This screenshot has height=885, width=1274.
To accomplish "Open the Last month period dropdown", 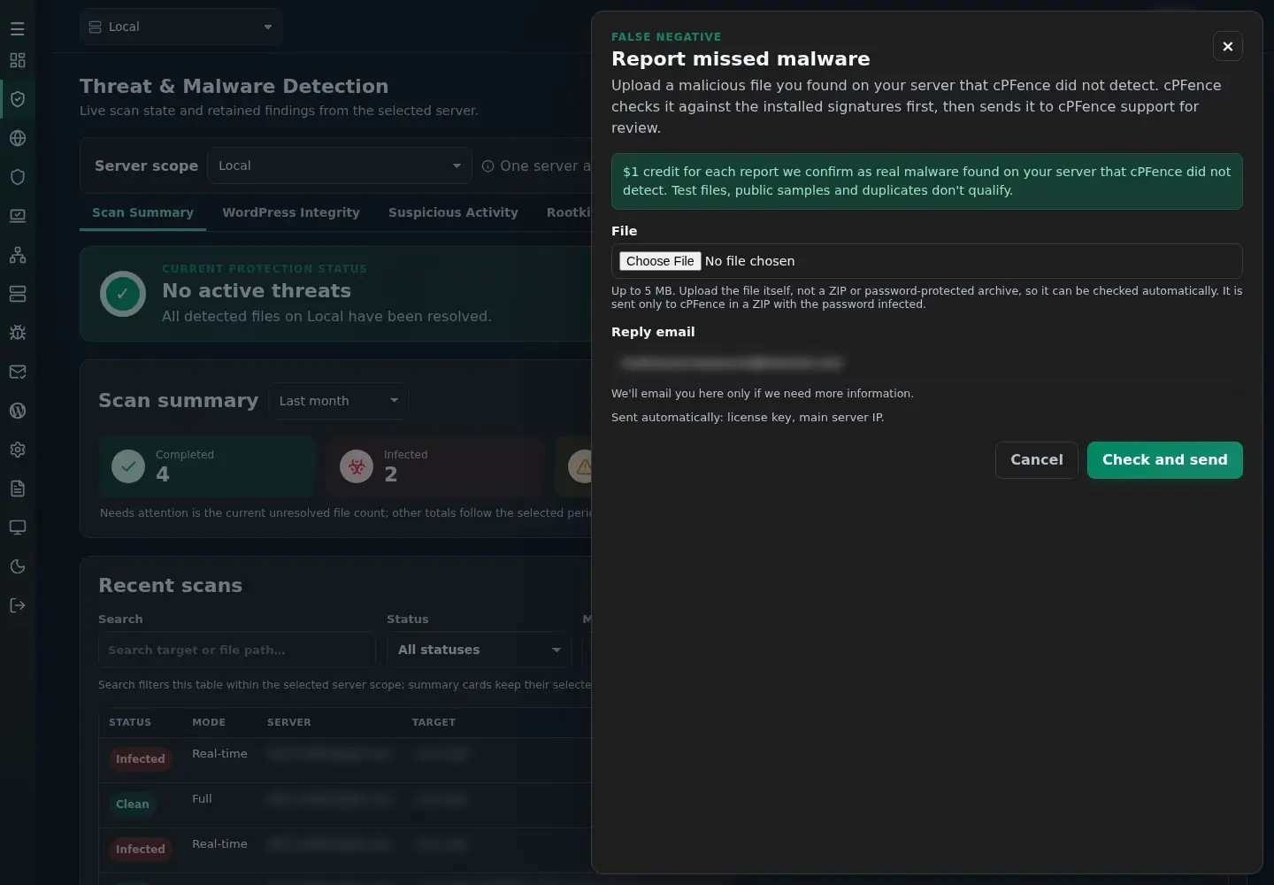I will 339,401.
